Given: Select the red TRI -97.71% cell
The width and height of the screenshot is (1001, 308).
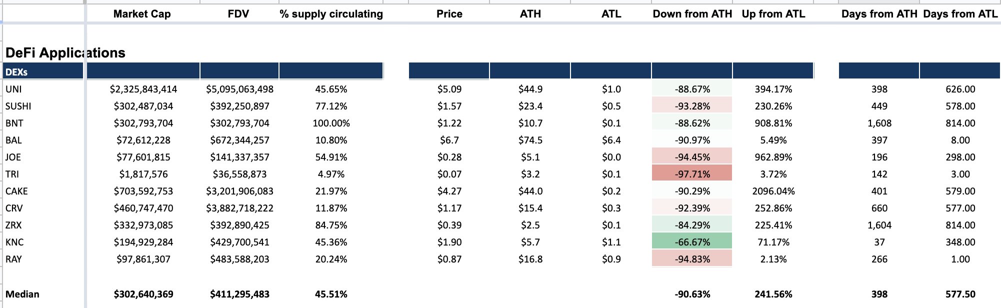Looking at the screenshot, I should coord(692,174).
